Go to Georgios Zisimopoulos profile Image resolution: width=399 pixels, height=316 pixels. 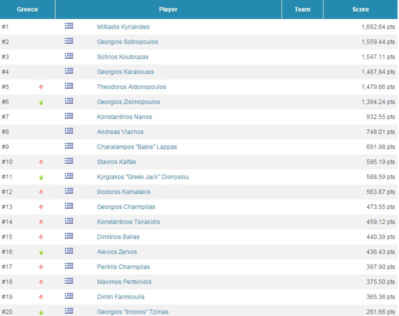click(128, 102)
